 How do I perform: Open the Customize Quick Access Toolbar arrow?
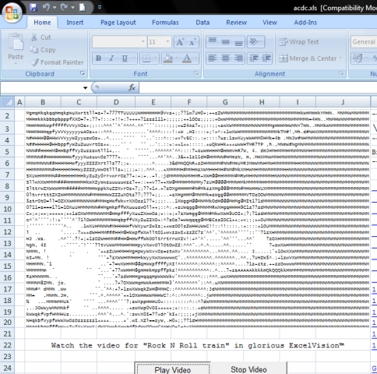(100, 8)
